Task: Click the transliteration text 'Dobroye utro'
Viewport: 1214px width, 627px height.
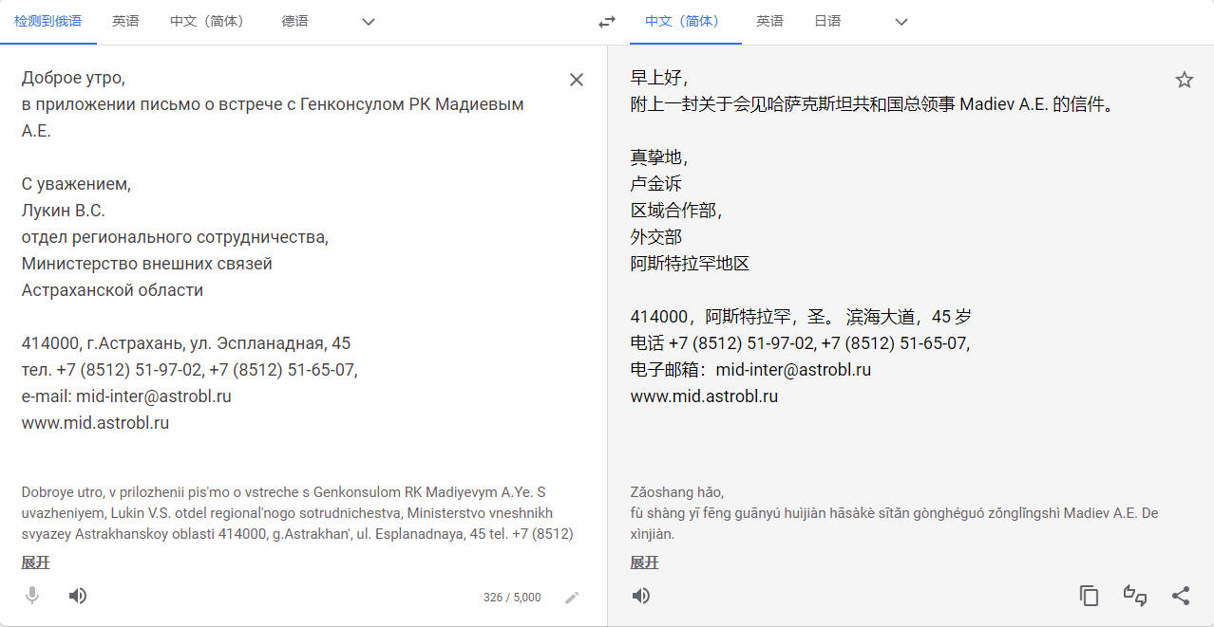Action: (62, 492)
